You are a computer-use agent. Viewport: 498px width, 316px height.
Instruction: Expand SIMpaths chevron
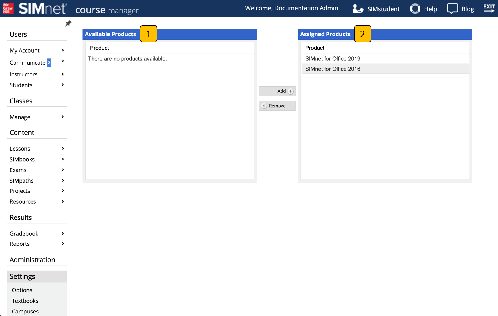(62, 180)
